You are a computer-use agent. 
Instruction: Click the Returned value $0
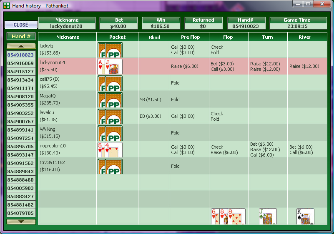coord(203,26)
